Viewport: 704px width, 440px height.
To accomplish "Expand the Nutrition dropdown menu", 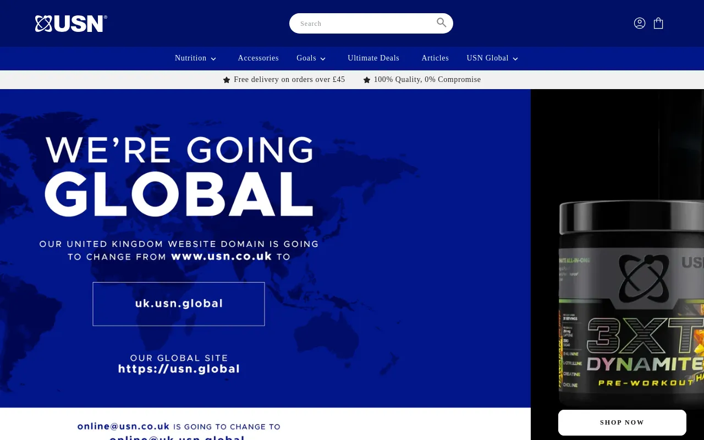I will [195, 58].
